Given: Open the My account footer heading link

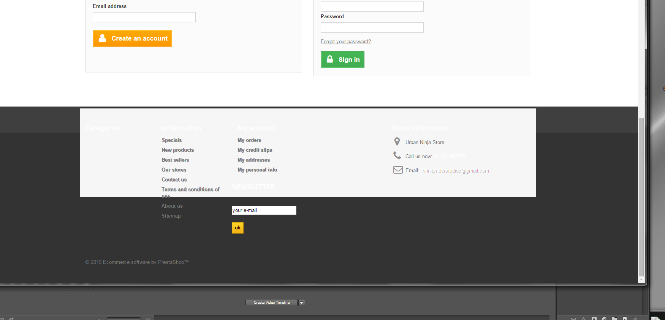Looking at the screenshot, I should click(256, 128).
